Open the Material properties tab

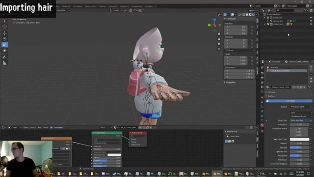click(x=262, y=125)
